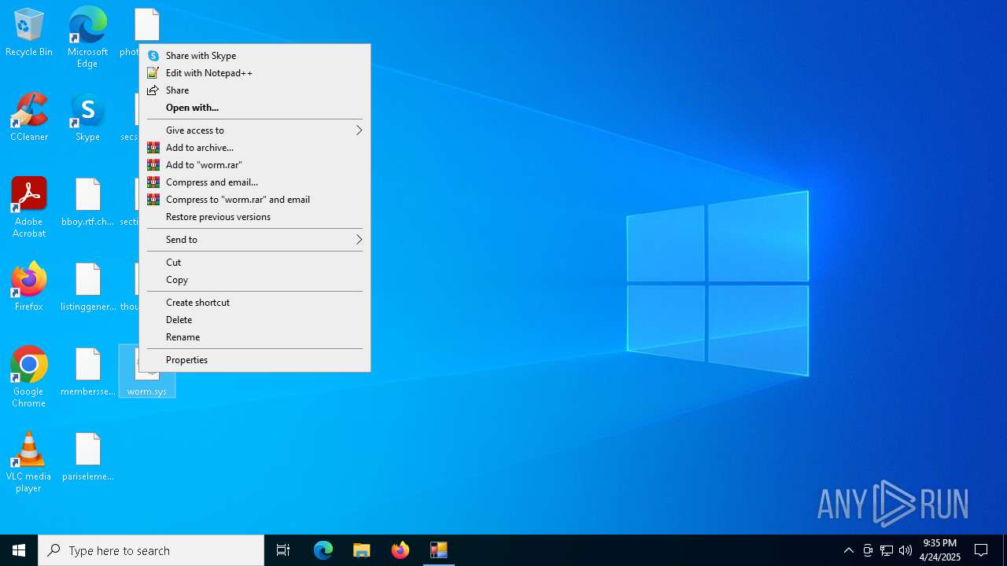Choose Add to "worm.rar"
1007x566 pixels.
[x=255, y=165]
